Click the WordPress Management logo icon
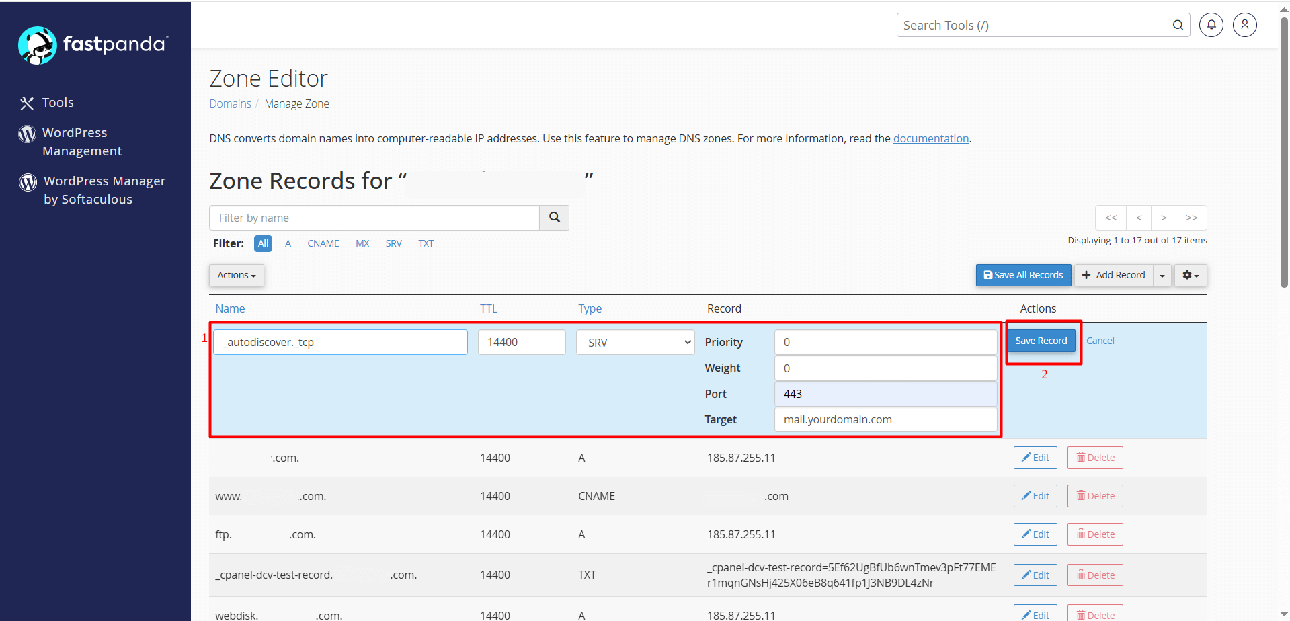This screenshot has width=1290, height=621. tap(27, 134)
